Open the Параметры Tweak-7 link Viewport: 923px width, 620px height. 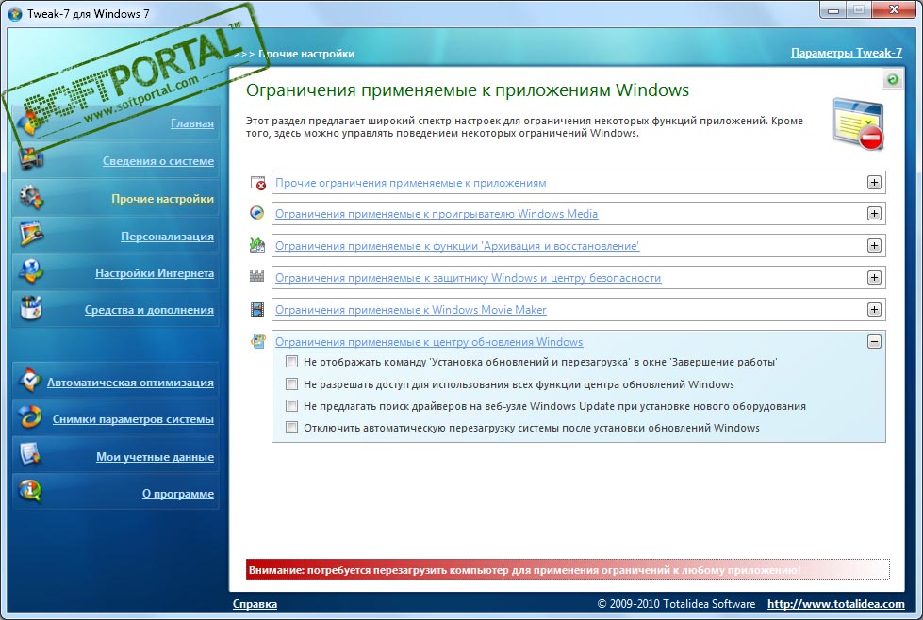pos(847,53)
